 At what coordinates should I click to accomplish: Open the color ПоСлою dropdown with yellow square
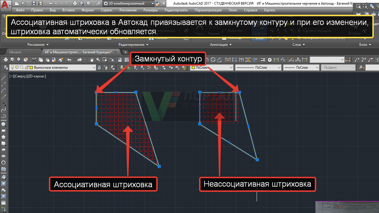click(x=212, y=67)
